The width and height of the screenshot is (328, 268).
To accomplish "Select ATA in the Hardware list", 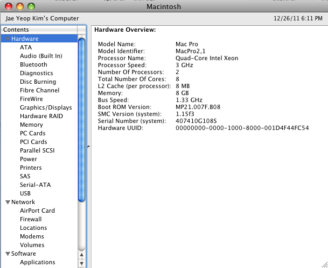I will pos(26,47).
